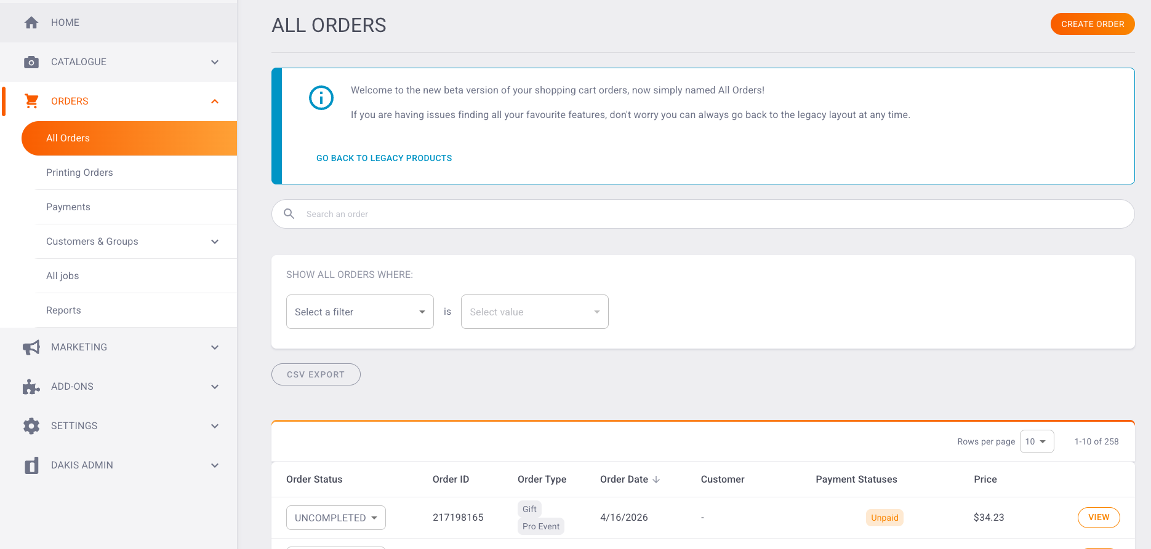Click the Catalogue camera icon
Viewport: 1151px width, 549px height.
pyautogui.click(x=31, y=62)
